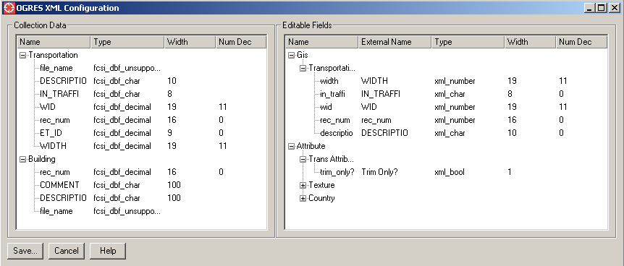The width and height of the screenshot is (624, 266).
Task: Close the OGRES XML Configuration window
Action: [614, 7]
